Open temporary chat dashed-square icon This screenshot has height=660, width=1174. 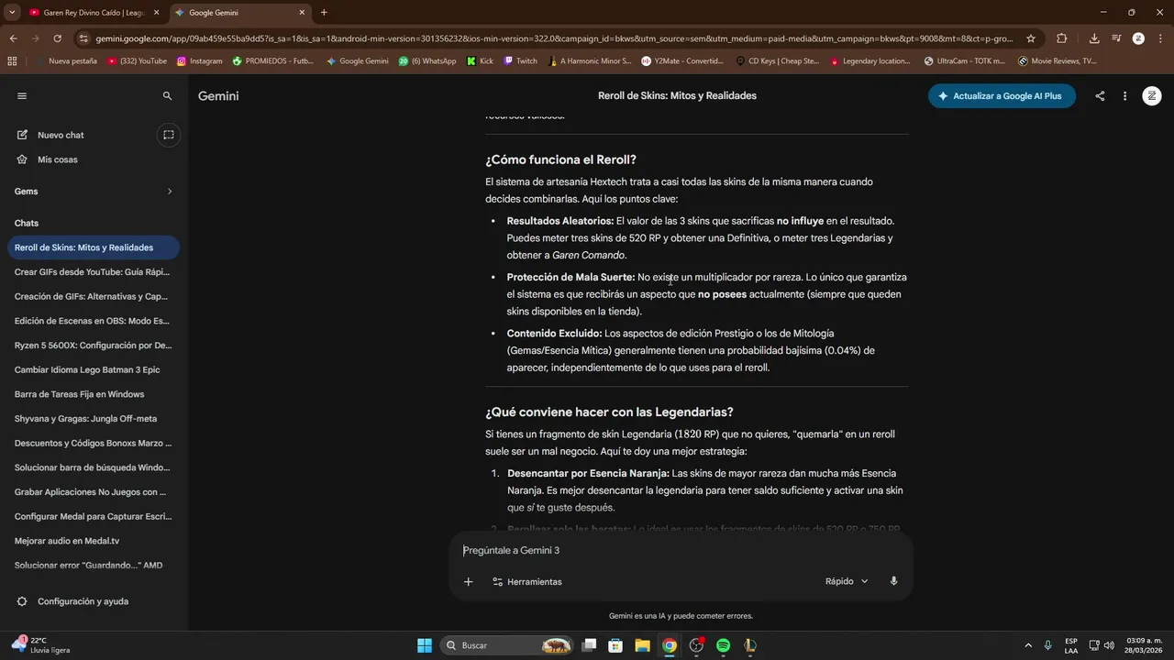click(x=169, y=135)
